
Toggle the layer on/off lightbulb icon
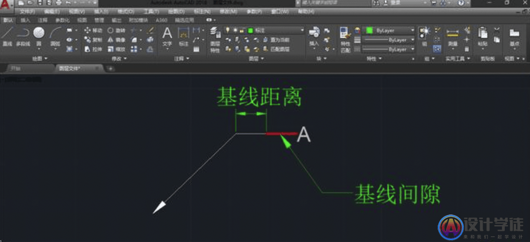(227, 31)
